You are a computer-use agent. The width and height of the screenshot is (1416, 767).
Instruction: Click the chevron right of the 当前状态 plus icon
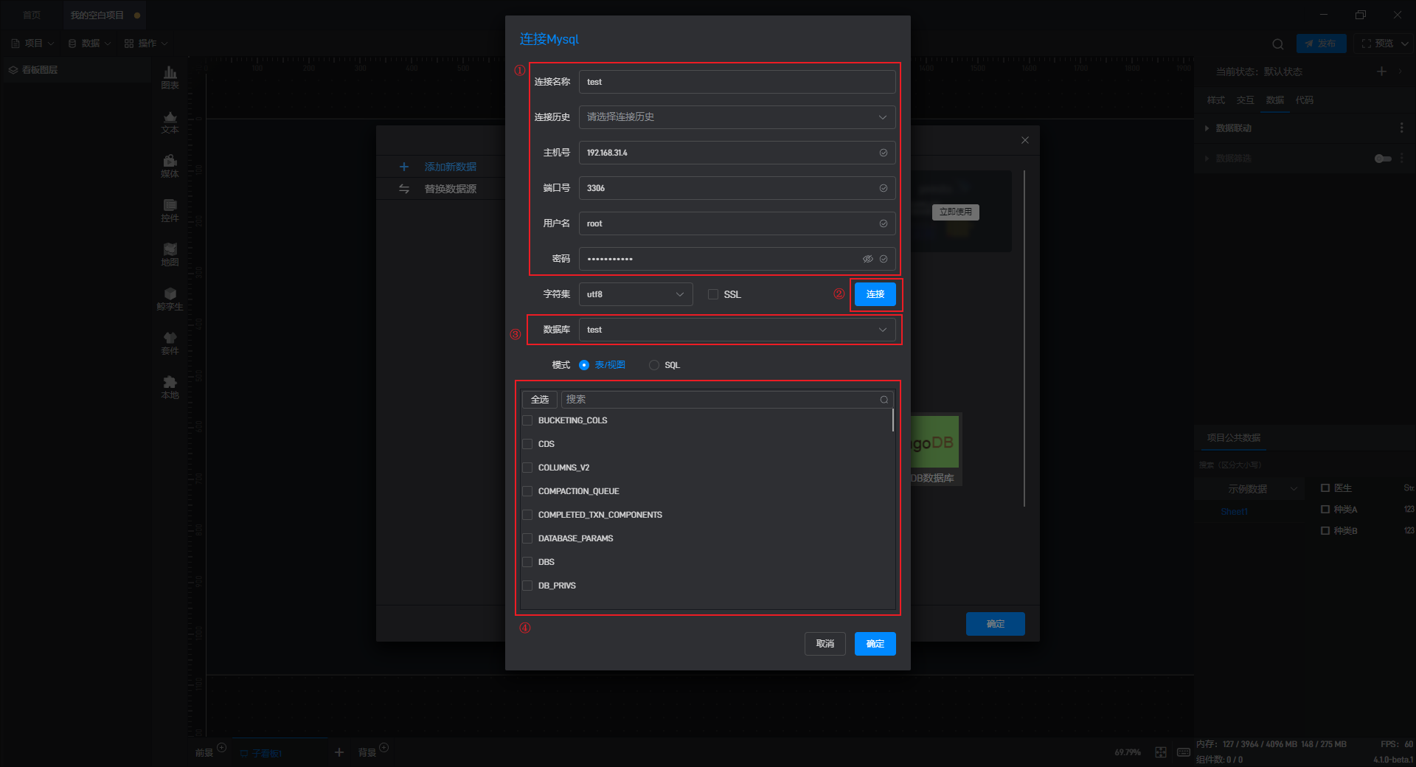[1401, 71]
